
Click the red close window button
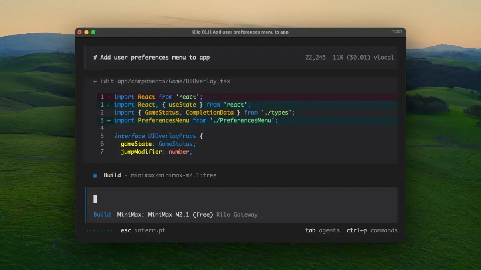click(79, 32)
